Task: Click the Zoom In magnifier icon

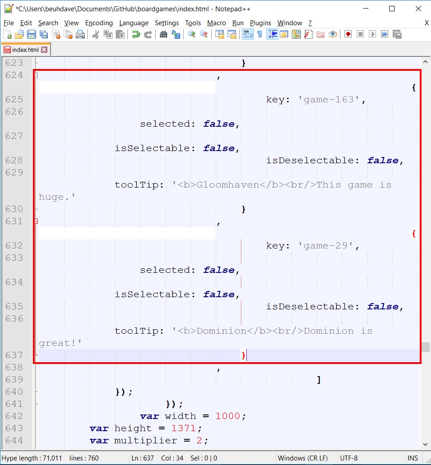Action: pyautogui.click(x=191, y=34)
